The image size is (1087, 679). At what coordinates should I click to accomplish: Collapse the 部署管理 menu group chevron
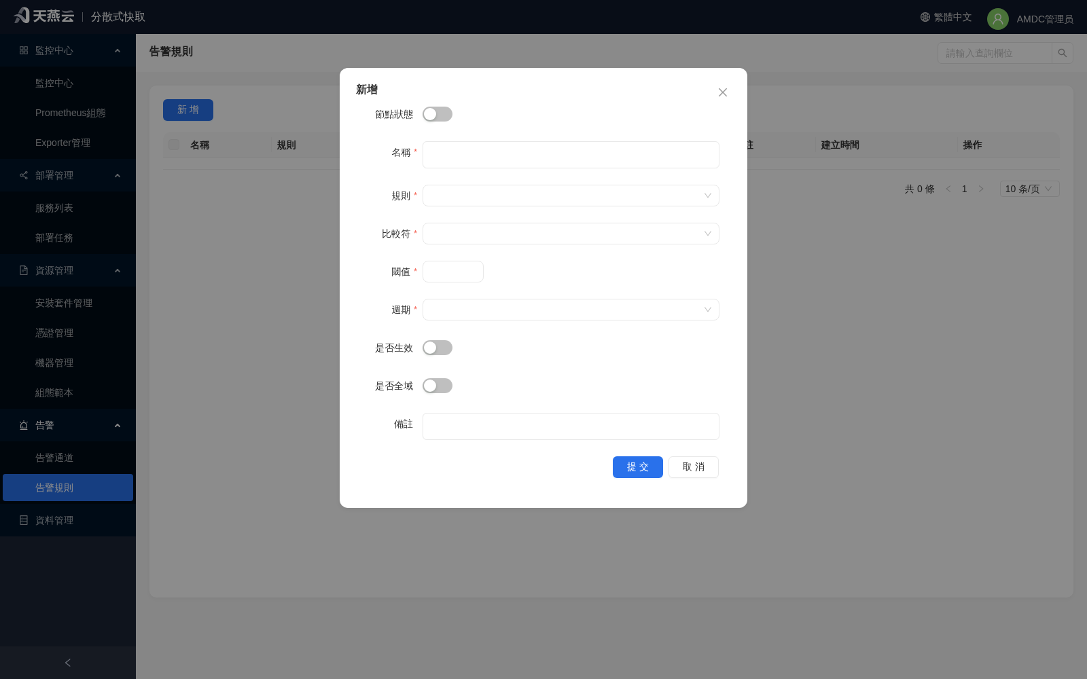click(118, 175)
